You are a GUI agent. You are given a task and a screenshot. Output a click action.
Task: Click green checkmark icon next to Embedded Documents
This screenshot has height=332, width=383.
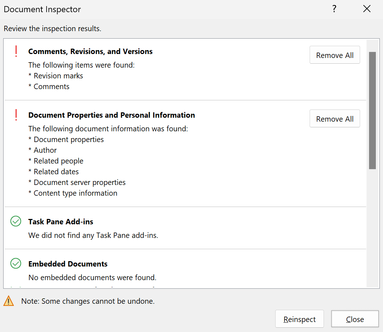pos(16,263)
